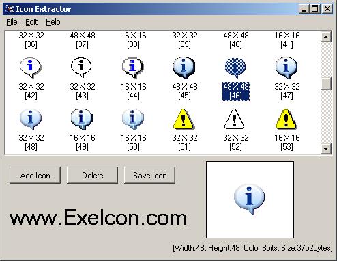Select the white warning triangle icon numbered 52
The height and width of the screenshot is (261, 337).
(235, 119)
